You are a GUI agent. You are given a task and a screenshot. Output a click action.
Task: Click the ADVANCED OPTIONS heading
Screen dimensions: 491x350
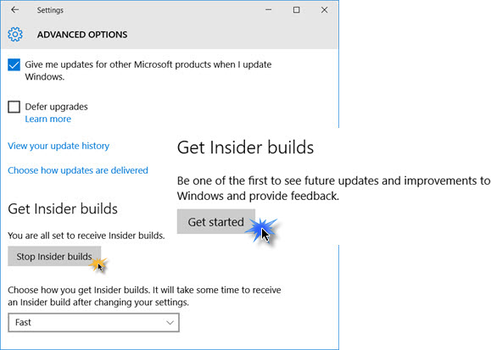(82, 35)
